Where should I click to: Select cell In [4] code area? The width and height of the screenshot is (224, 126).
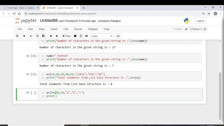(x=120, y=57)
